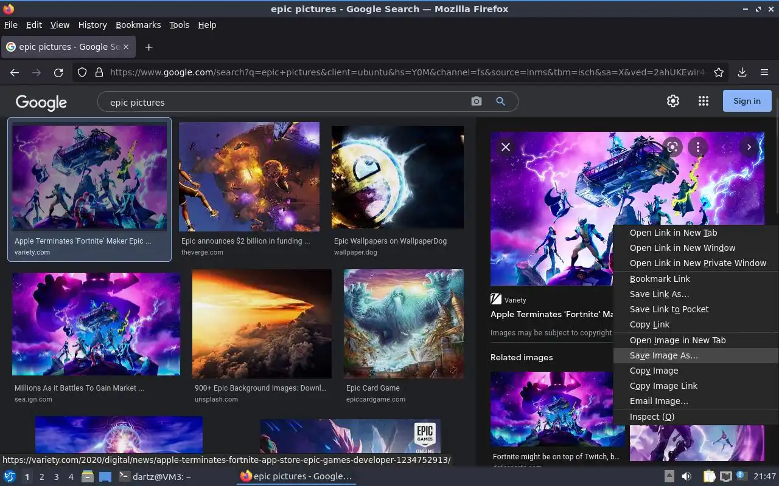779x486 pixels.
Task: Search by image using the camera icon
Action: click(477, 101)
